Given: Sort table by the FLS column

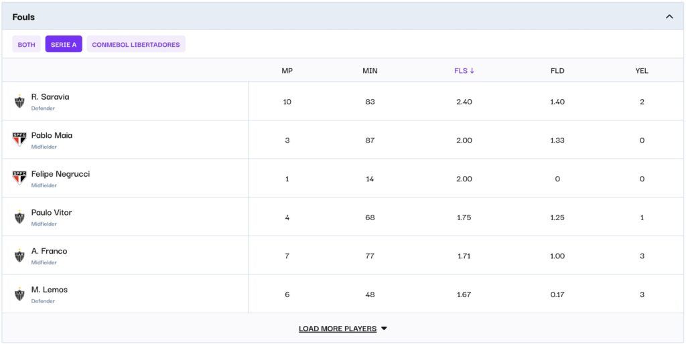Looking at the screenshot, I should tap(464, 71).
